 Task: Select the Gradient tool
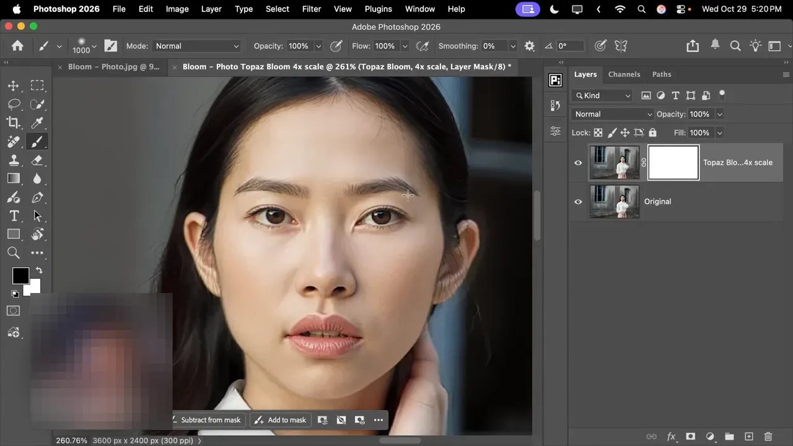pos(14,178)
